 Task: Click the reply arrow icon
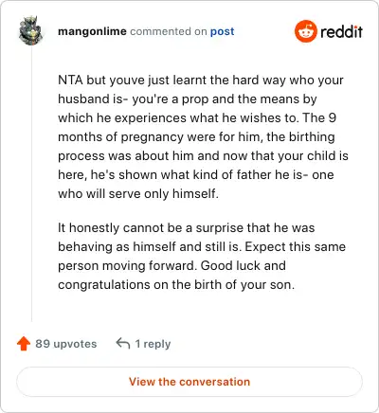[123, 343]
